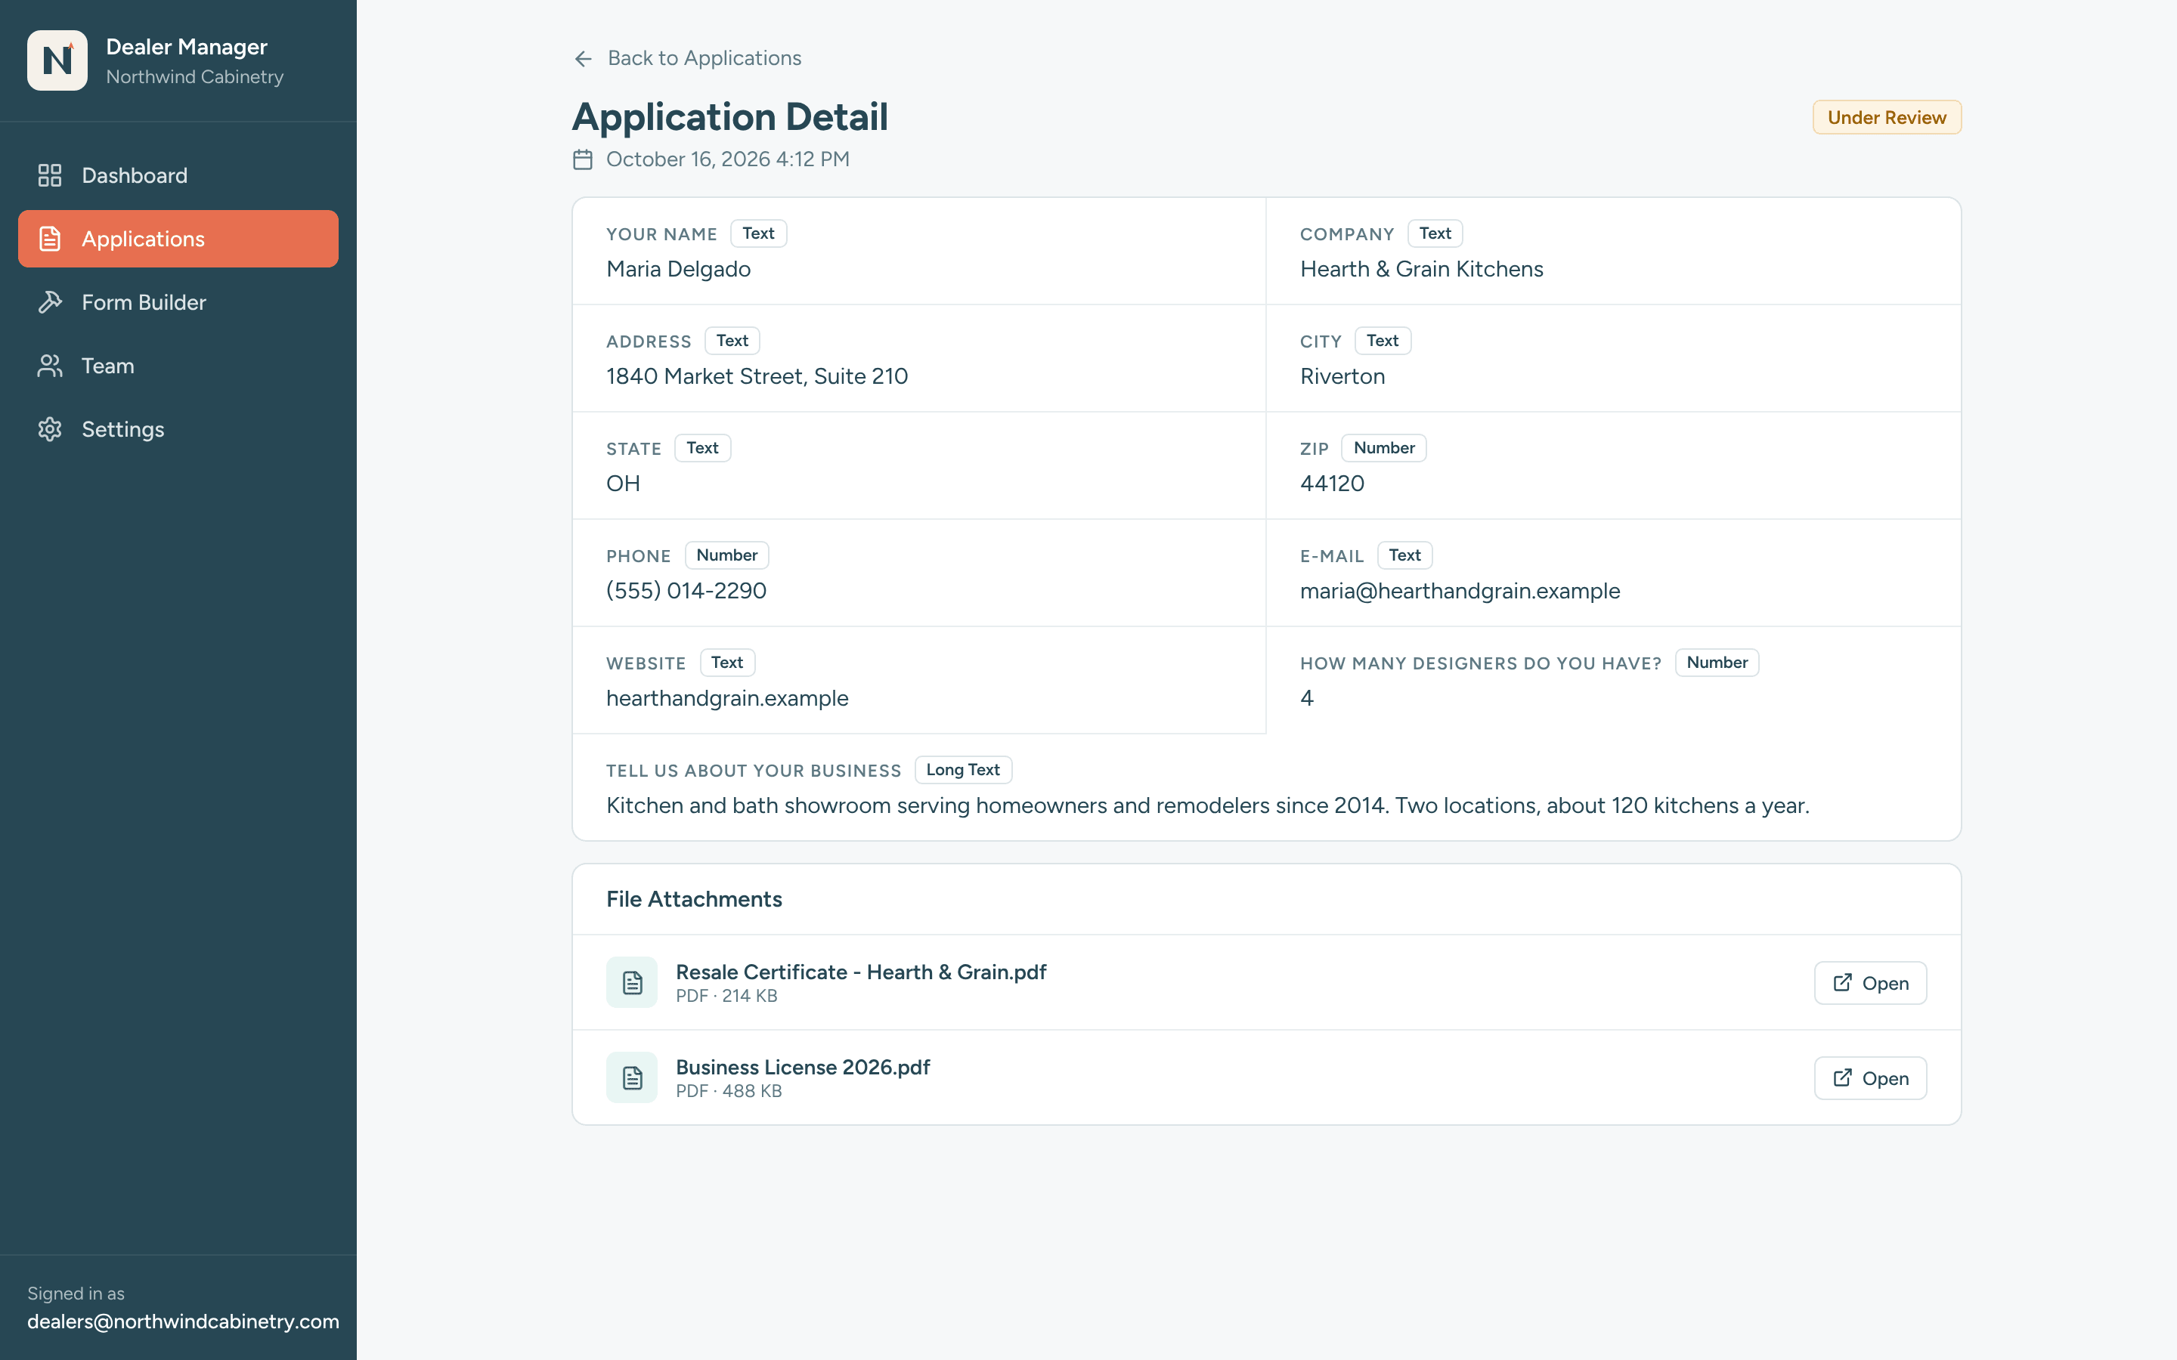Click the Number tag next to PHONE
This screenshot has height=1360, width=2177.
pos(726,555)
